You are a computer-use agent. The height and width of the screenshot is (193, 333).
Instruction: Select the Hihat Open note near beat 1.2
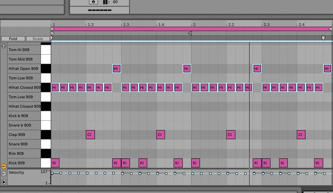116,68
